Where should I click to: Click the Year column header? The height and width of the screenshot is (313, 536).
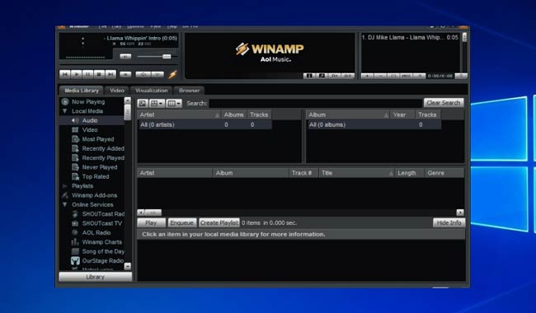click(402, 114)
